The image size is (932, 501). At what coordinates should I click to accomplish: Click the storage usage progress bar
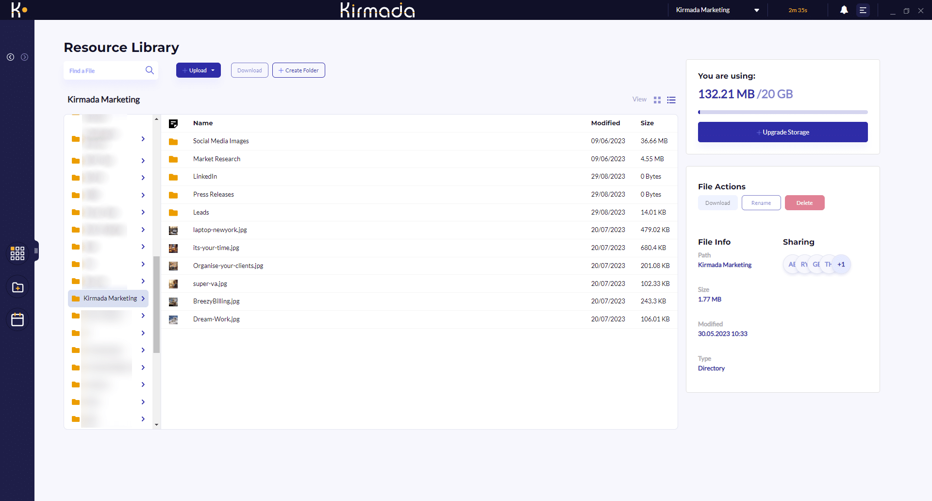pyautogui.click(x=783, y=112)
